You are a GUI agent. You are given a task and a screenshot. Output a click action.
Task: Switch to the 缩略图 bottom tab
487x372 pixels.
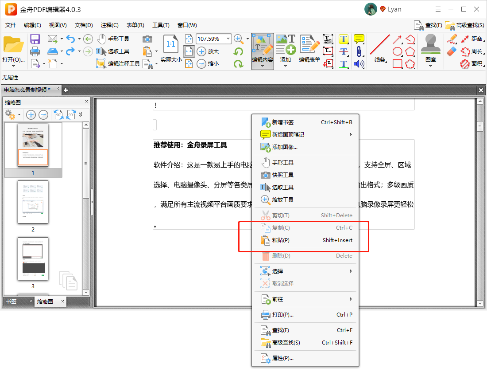coord(50,302)
